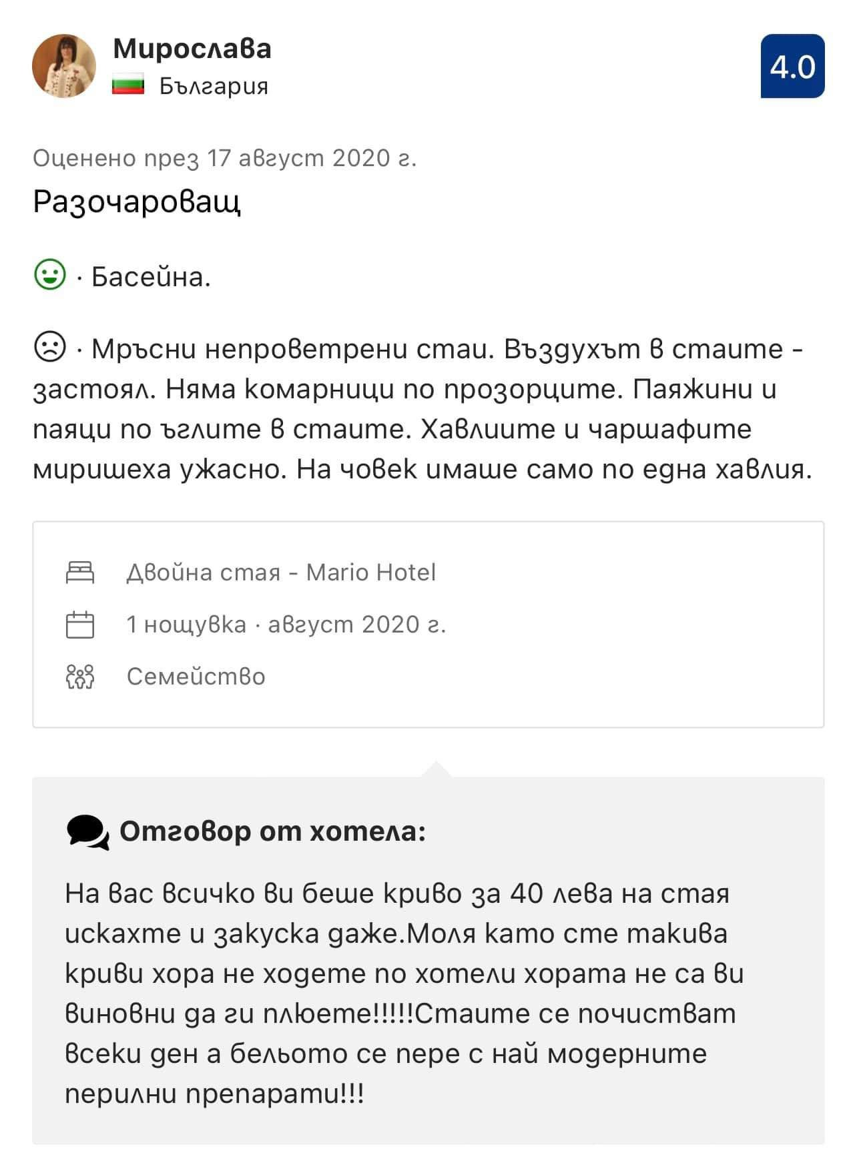Click the positive comment Басейна
Viewport: 857px width, 1155px height.
151,276
